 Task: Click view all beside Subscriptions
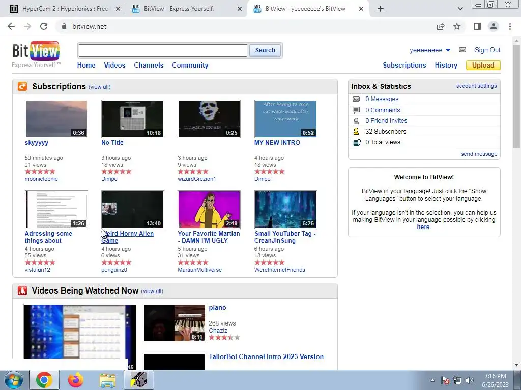[99, 87]
